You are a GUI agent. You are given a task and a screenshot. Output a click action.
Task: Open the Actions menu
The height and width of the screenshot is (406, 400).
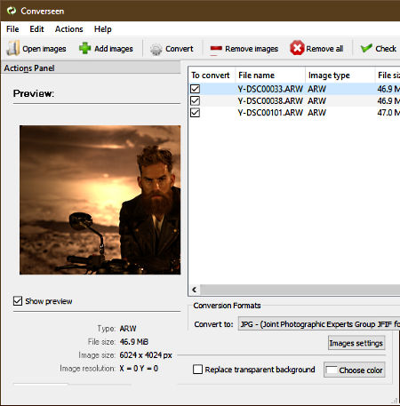coord(69,29)
